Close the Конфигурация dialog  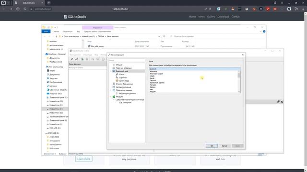[x=243, y=55]
